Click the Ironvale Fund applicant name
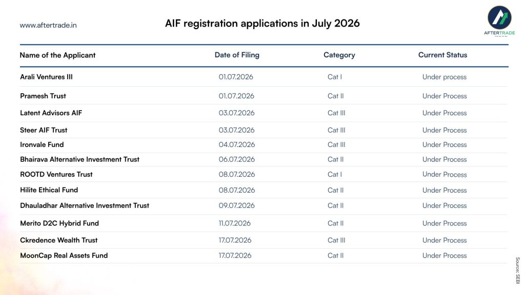Screen dimensions: 525x295 tap(42, 145)
